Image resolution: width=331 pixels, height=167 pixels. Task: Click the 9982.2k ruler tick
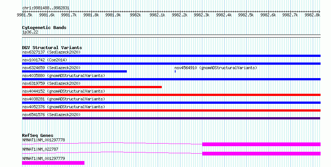click(x=180, y=15)
